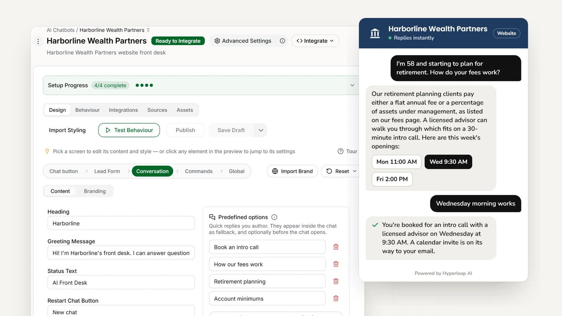Click the Status Text field
Image resolution: width=562 pixels, height=316 pixels.
121,283
